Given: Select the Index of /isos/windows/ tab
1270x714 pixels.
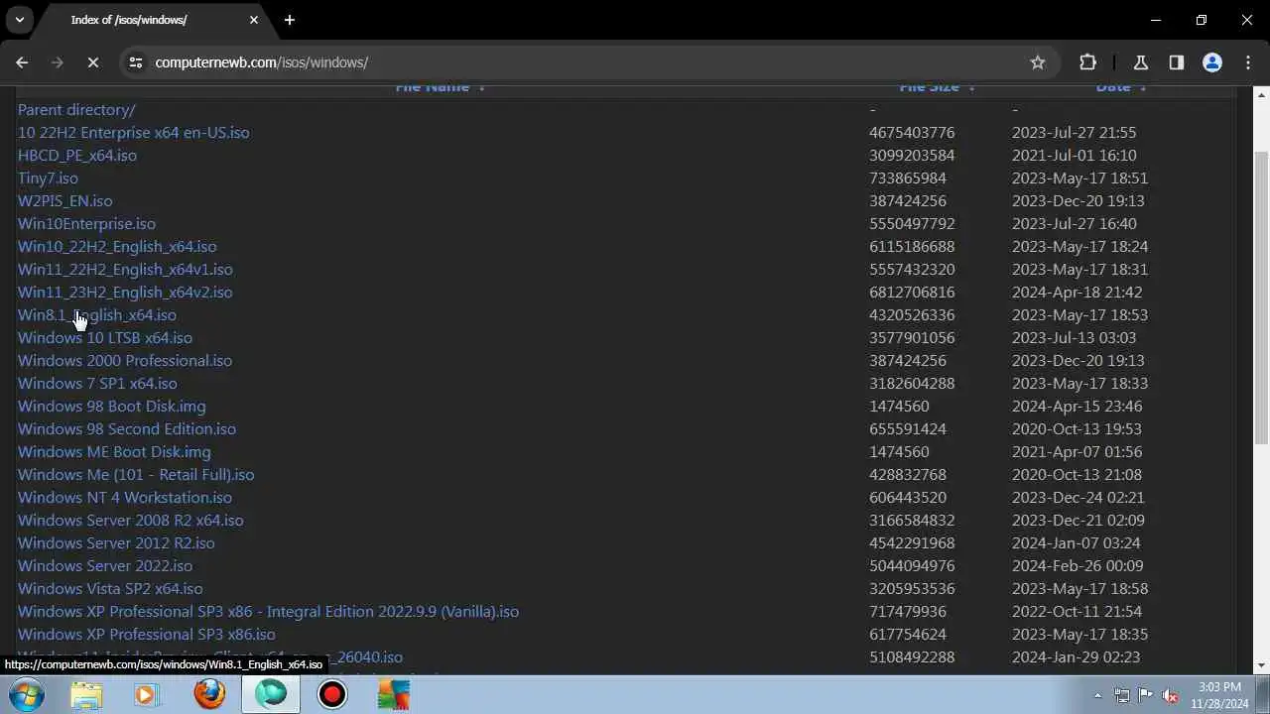Looking at the screenshot, I should pos(152,20).
